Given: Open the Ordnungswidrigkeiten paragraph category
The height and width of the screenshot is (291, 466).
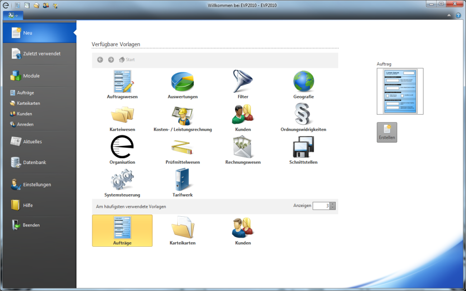Looking at the screenshot, I should tap(304, 117).
